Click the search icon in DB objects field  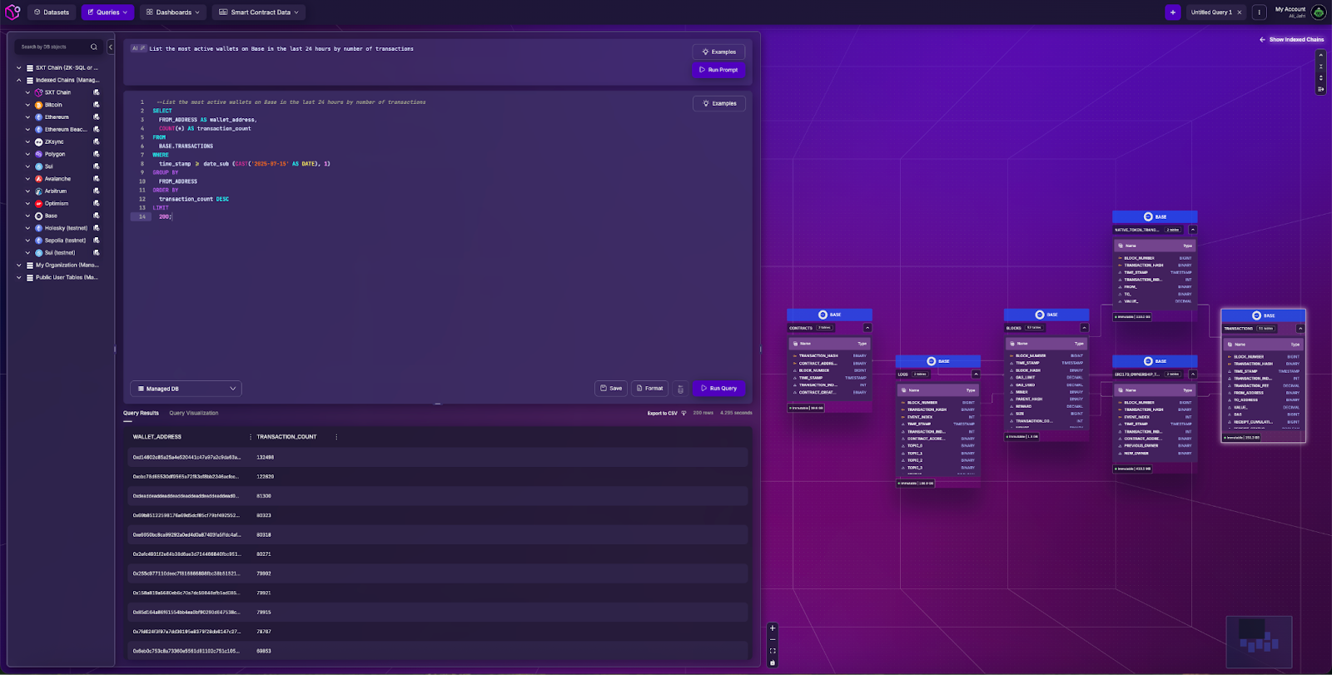click(x=94, y=47)
